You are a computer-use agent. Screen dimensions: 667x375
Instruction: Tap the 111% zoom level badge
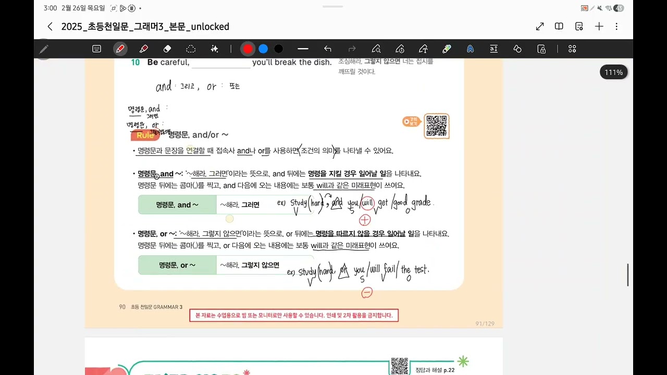click(614, 72)
